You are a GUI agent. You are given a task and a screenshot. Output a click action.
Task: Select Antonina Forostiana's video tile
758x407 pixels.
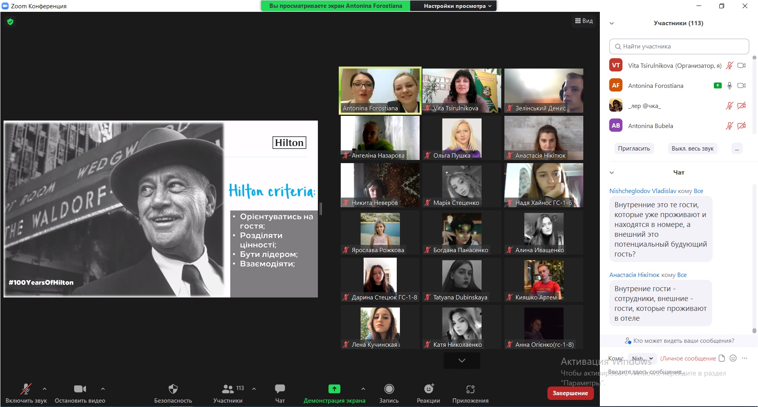pyautogui.click(x=380, y=91)
